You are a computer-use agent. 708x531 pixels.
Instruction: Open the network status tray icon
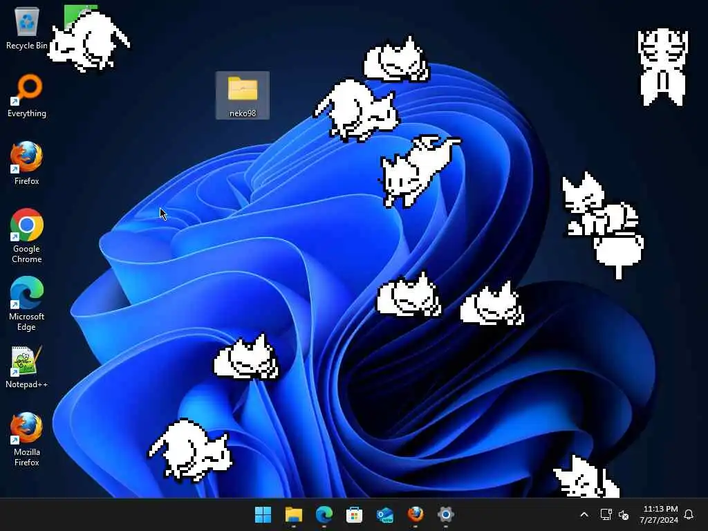click(606, 514)
